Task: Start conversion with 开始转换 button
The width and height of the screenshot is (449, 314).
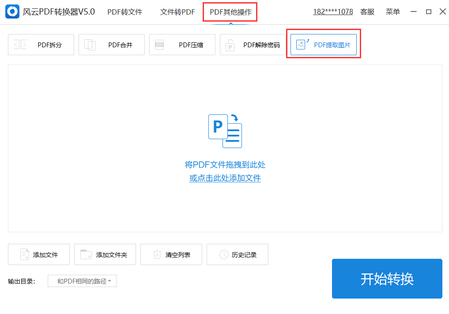Action: [x=387, y=279]
